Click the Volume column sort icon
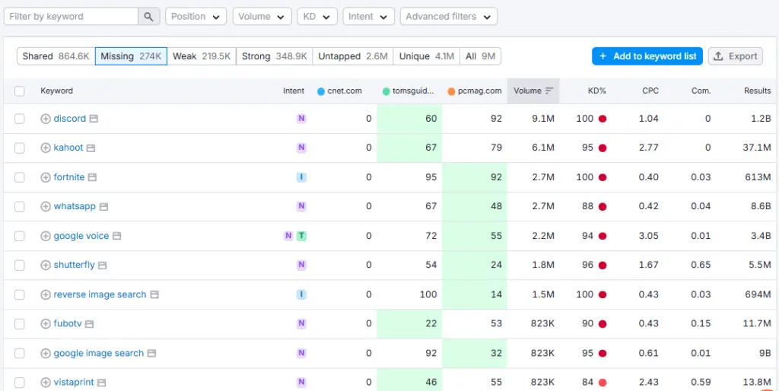The image size is (779, 391). 549,91
